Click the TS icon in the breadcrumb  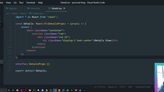pyautogui.click(x=30, y=13)
